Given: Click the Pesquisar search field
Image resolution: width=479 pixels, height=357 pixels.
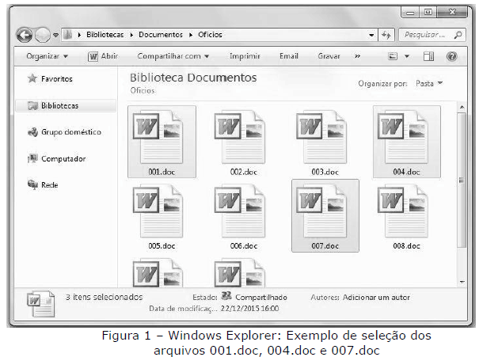Looking at the screenshot, I should pos(428,36).
